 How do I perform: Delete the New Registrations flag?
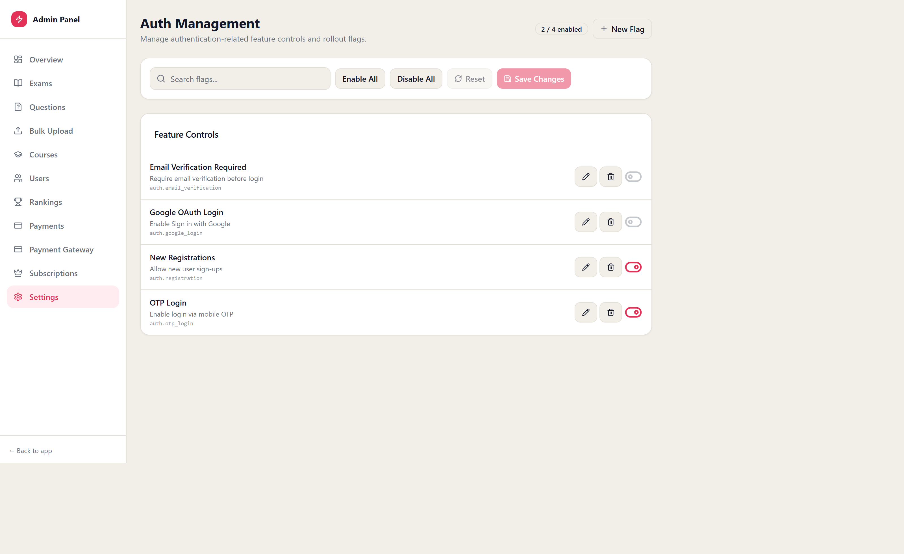pyautogui.click(x=610, y=267)
